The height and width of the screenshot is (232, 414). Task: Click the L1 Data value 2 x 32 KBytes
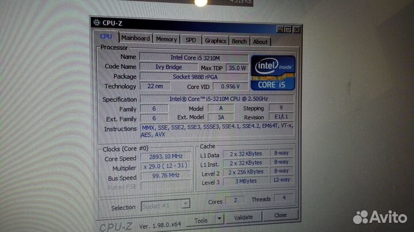pyautogui.click(x=246, y=154)
